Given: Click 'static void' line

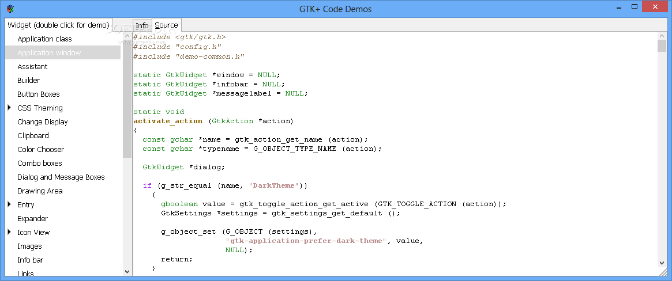Looking at the screenshot, I should point(159,112).
